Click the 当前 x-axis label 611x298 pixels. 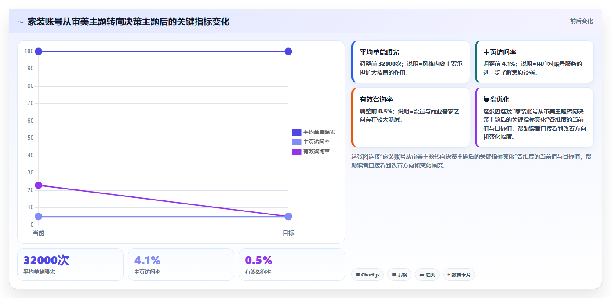coord(39,233)
